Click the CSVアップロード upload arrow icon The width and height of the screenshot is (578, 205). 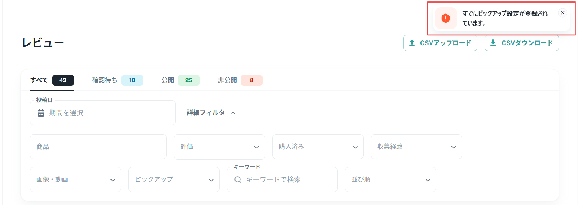[x=412, y=43]
